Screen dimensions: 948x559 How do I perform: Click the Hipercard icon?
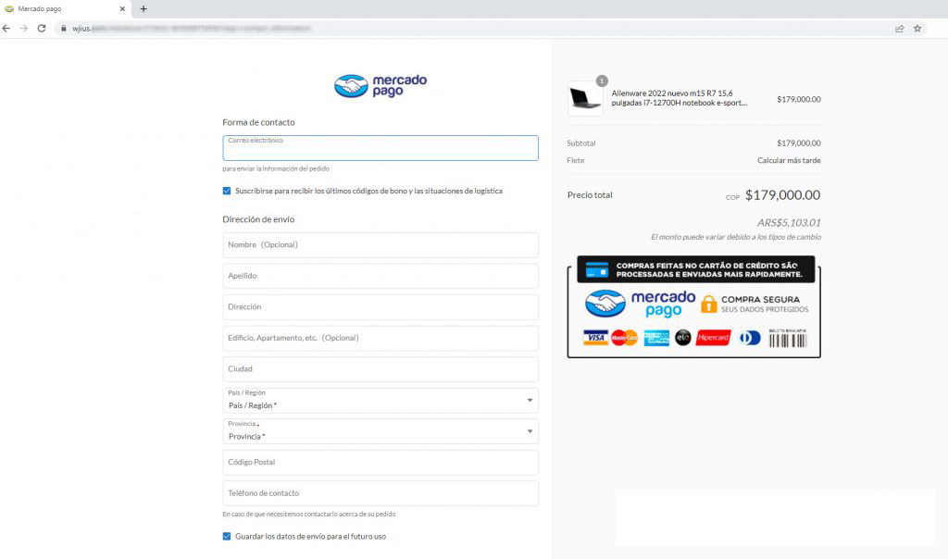tap(714, 337)
